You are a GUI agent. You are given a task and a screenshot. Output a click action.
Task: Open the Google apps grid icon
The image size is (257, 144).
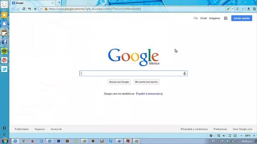pyautogui.click(x=226, y=18)
